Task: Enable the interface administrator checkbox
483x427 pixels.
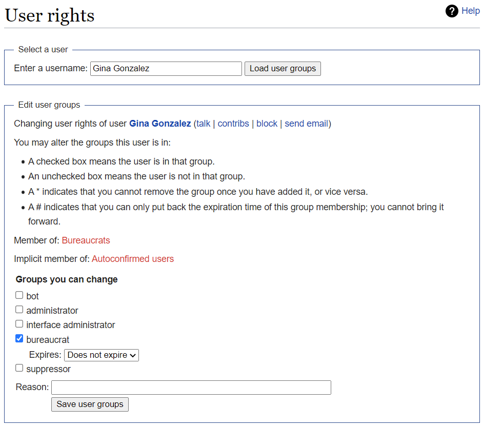Action: click(x=19, y=323)
